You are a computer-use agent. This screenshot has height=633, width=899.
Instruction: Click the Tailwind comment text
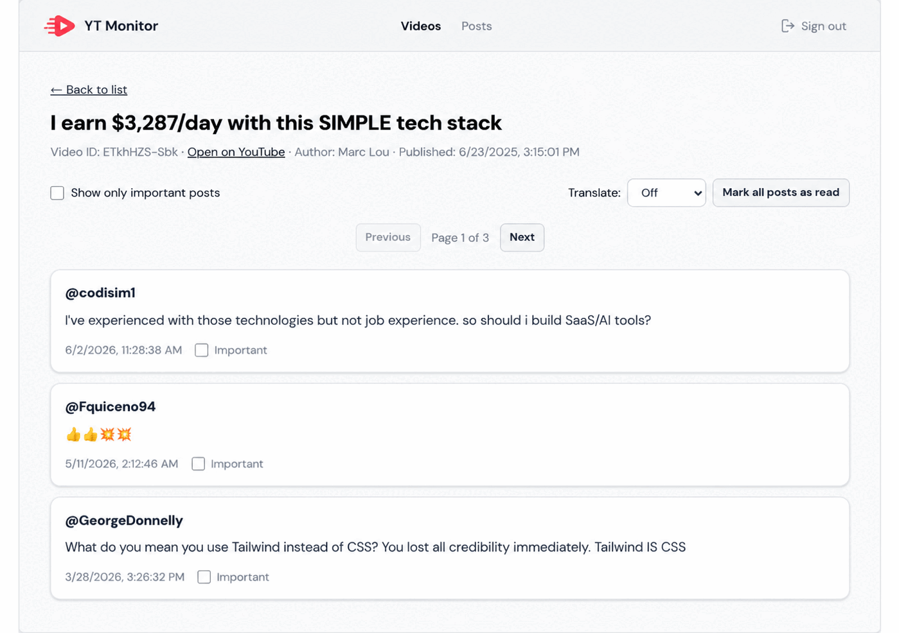tap(375, 548)
